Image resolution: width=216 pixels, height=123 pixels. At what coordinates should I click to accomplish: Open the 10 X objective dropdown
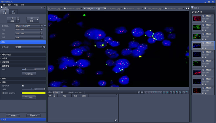click(29, 37)
